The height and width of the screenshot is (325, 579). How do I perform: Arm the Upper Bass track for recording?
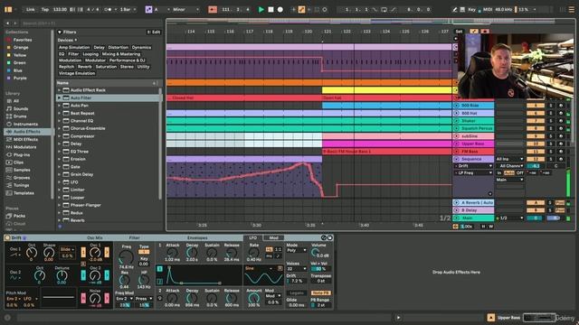click(561, 144)
